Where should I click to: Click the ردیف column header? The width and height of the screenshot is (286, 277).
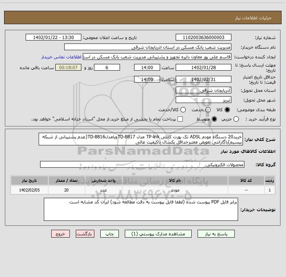coord(270,181)
